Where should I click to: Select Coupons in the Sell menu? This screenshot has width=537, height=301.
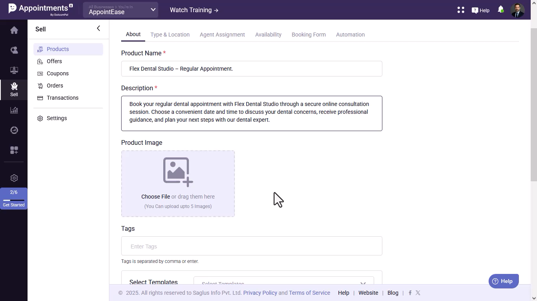coord(57,73)
